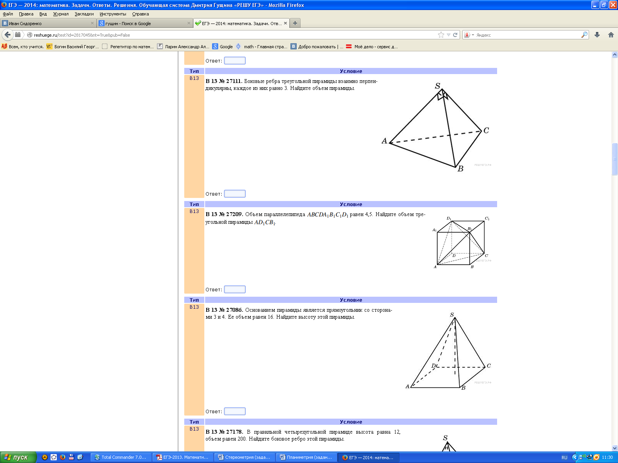This screenshot has height=463, width=618.
Task: Click problem heading B 13 № 27178
Action: (224, 432)
